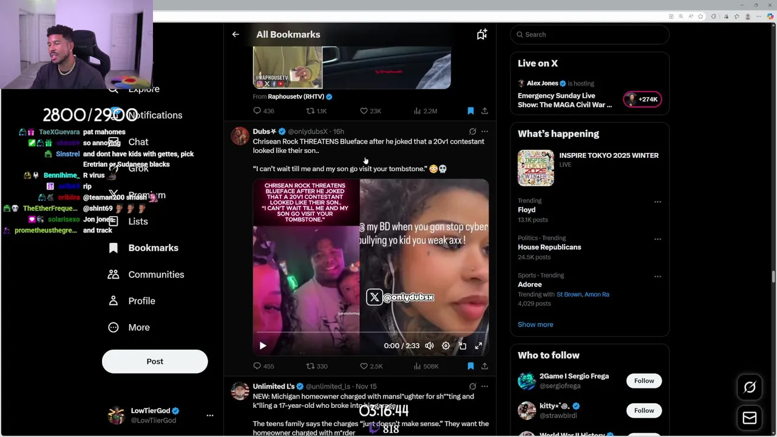The image size is (777, 437).
Task: Remove bookmark on the Raphousetv post
Action: 470,111
